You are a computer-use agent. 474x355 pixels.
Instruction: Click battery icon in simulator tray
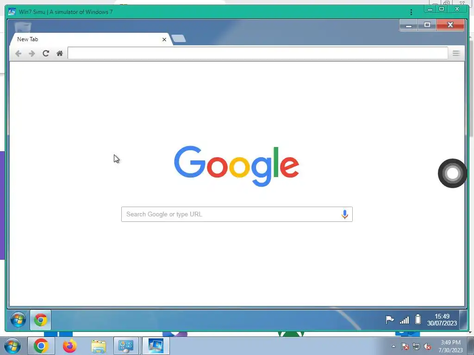pyautogui.click(x=418, y=319)
